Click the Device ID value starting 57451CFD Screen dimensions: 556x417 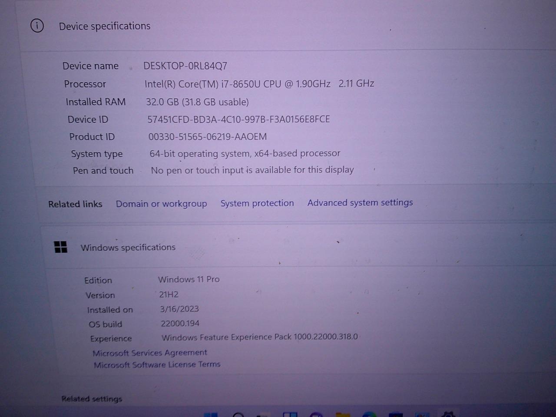coord(238,119)
